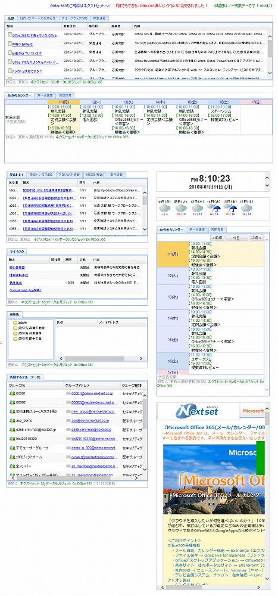Click document icon beside Office 365 news row
The image size is (278, 596).
10,35
